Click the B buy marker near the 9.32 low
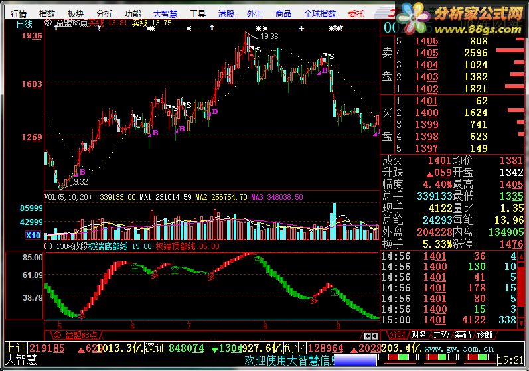529x371 pixels. [x=82, y=172]
